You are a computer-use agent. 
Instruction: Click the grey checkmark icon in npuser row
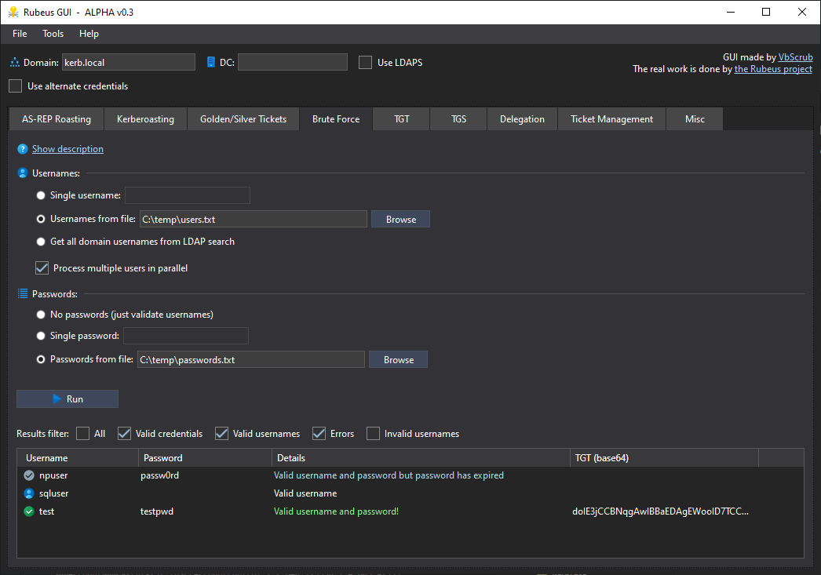click(29, 475)
